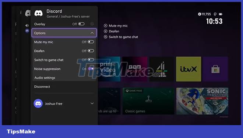Click the view button icon beside Switch to game chat hint

(x=106, y=37)
